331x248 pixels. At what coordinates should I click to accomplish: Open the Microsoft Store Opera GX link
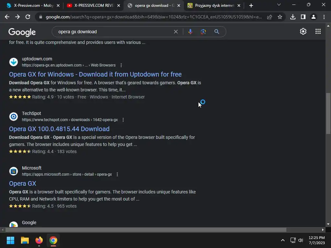(23, 183)
